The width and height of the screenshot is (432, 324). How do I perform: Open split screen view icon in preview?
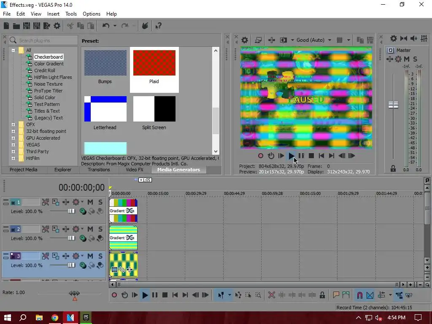point(283,40)
